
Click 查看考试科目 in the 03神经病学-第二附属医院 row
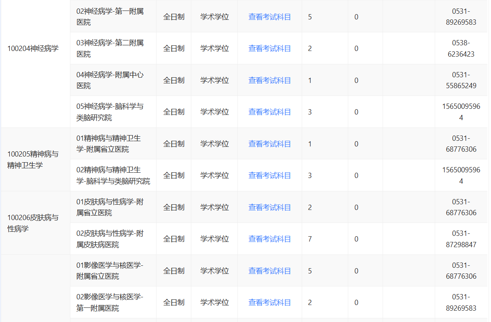pos(269,49)
